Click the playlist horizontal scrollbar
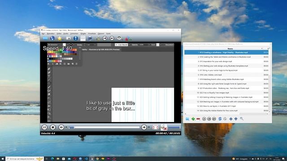Viewport: 287px width, 161px height. coord(226,114)
